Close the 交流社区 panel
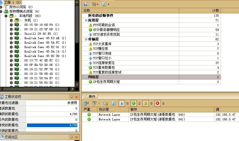The height and width of the screenshot is (141, 239). (77, 137)
